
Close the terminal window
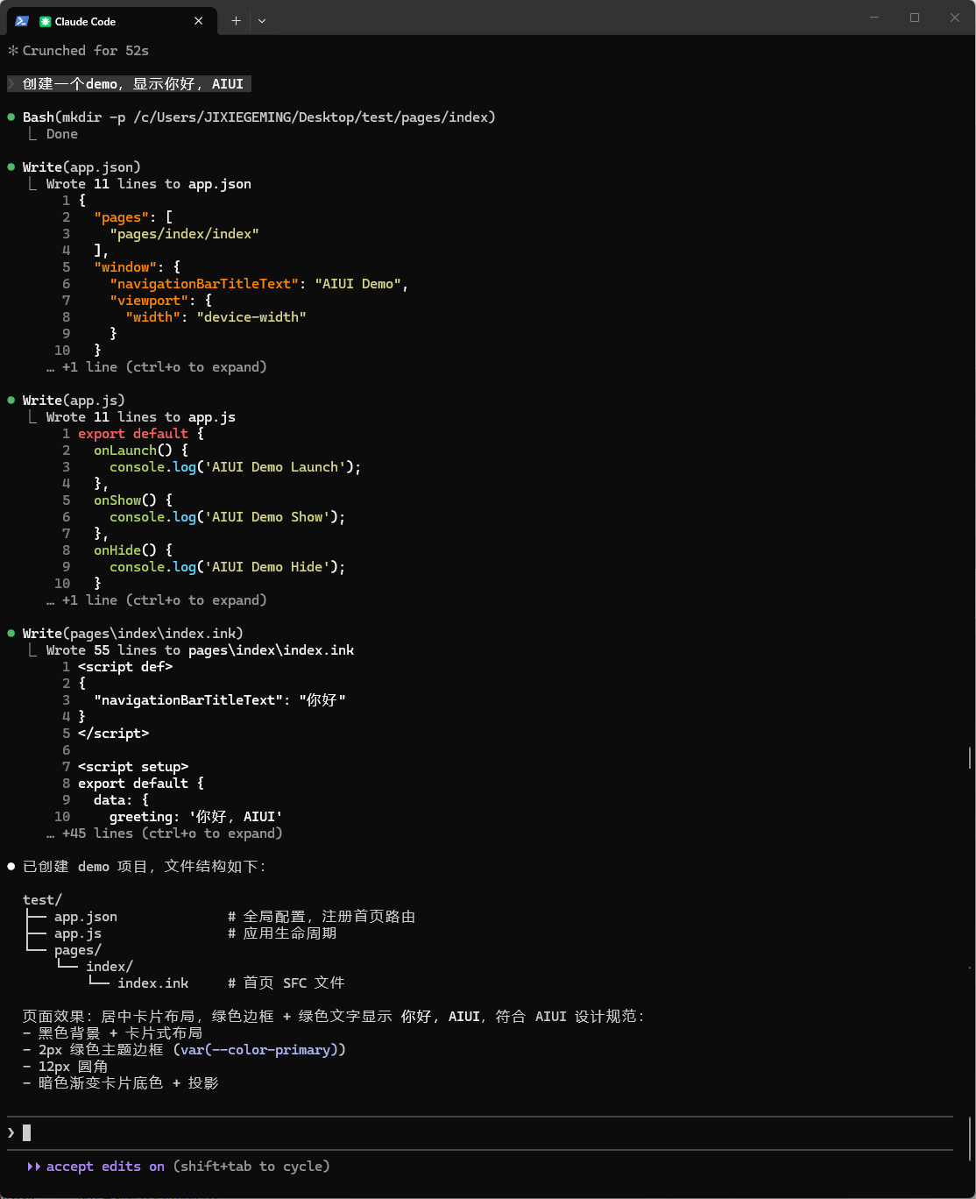955,18
